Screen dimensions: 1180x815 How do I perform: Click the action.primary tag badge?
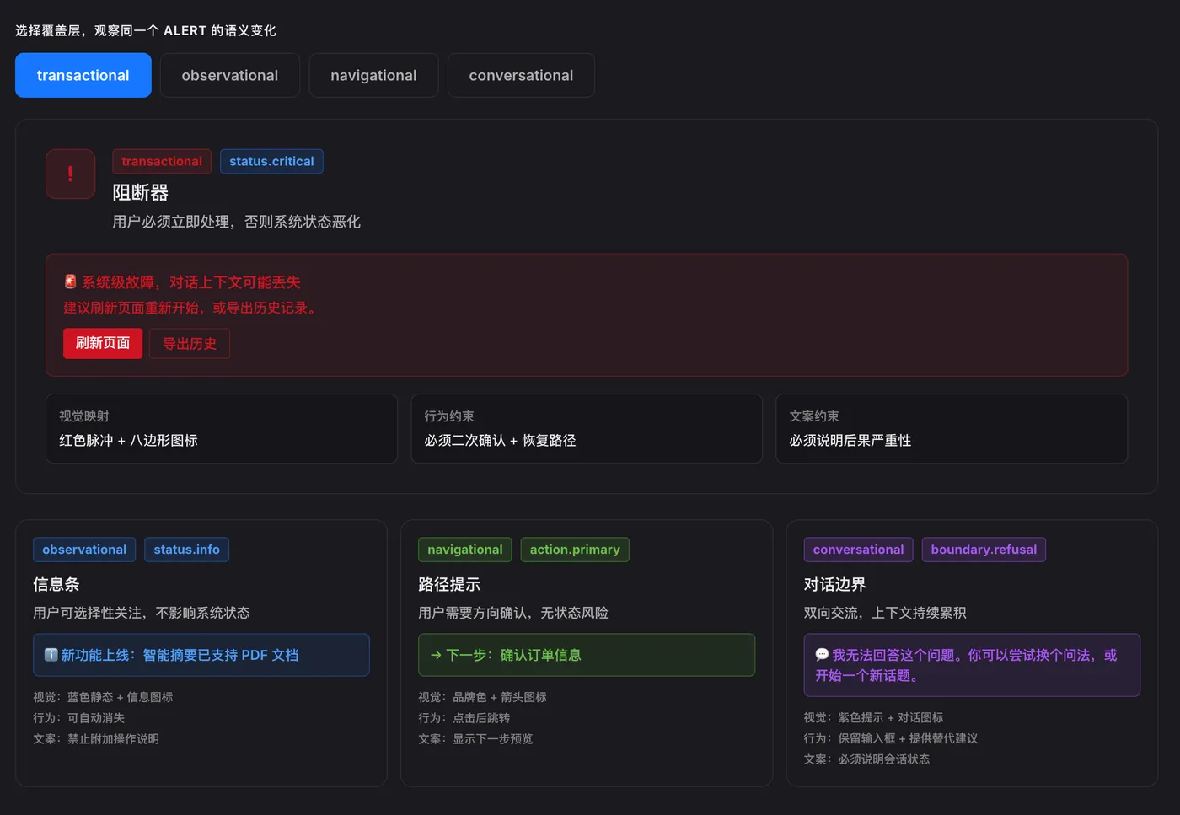[575, 550]
